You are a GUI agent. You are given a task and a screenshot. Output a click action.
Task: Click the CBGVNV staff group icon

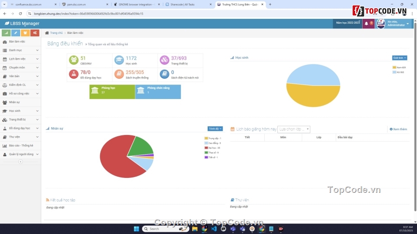(73, 60)
